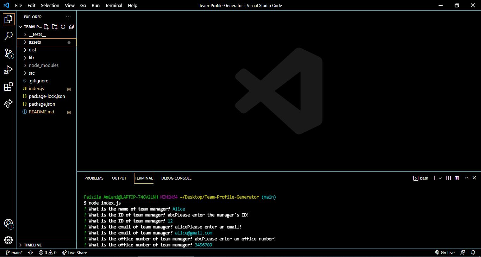Expand the __tests__ folder
This screenshot has height=257, width=481.
click(46, 35)
